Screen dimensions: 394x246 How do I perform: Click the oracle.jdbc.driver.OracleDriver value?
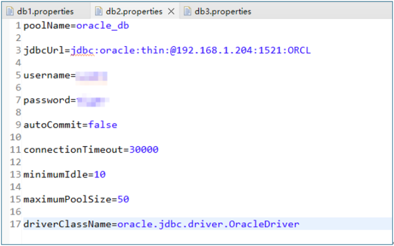click(x=208, y=224)
